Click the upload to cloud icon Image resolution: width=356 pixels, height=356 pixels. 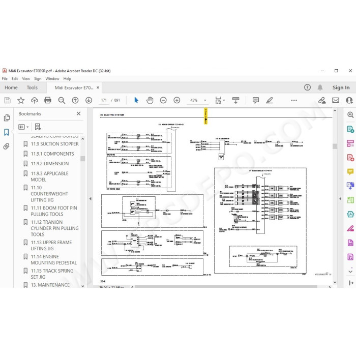pos(34,100)
